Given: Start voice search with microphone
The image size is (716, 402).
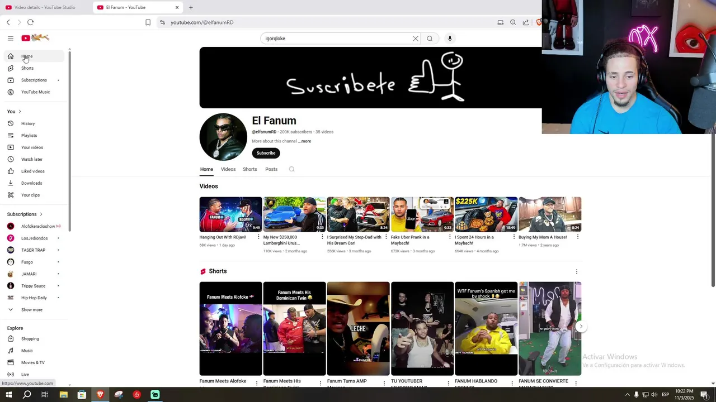Looking at the screenshot, I should tap(450, 39).
